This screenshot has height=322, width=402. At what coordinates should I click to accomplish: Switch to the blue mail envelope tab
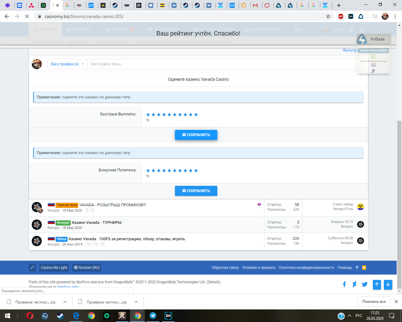[19, 5]
